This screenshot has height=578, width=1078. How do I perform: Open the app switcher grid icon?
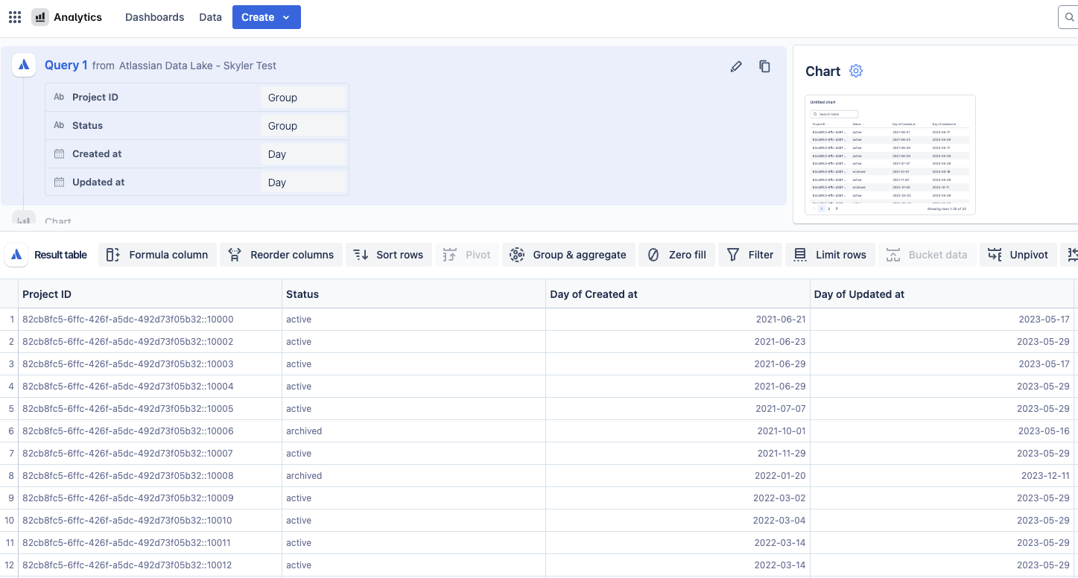click(x=15, y=17)
